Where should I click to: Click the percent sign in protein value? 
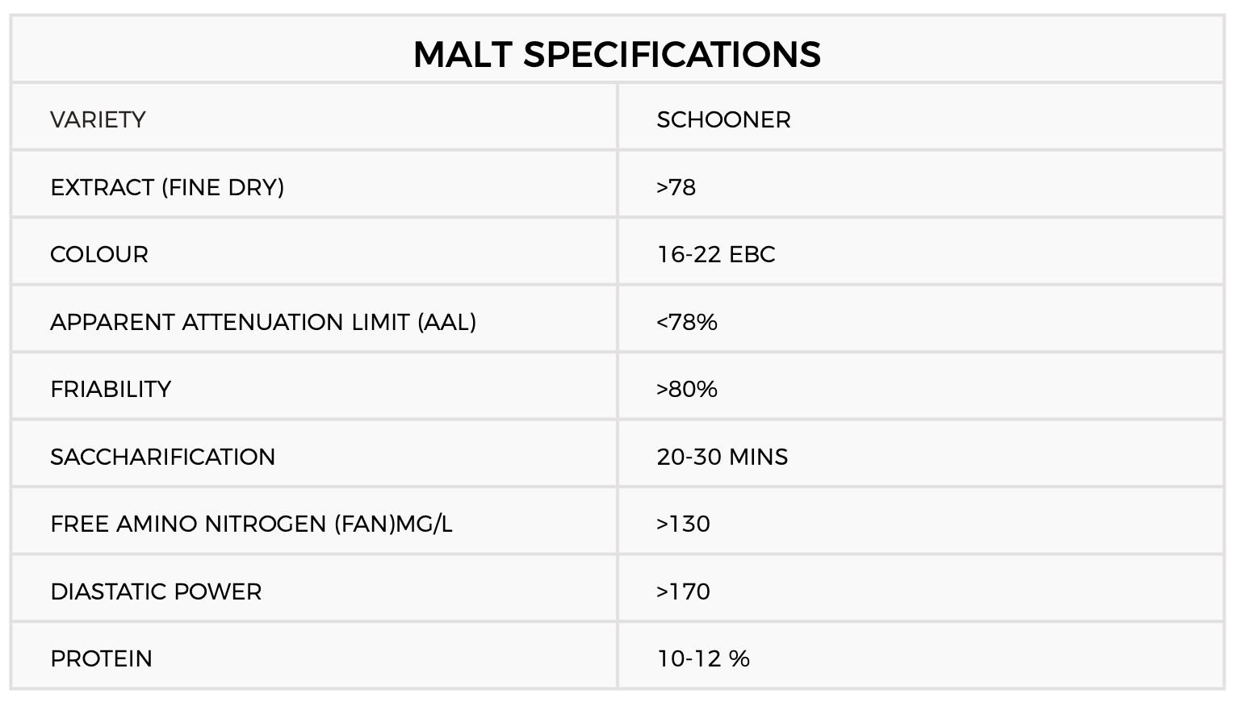point(739,658)
